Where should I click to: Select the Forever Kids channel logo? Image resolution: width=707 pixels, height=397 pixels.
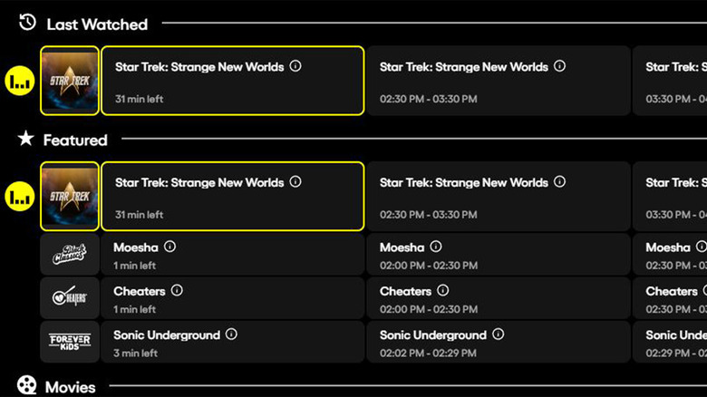[x=70, y=342]
